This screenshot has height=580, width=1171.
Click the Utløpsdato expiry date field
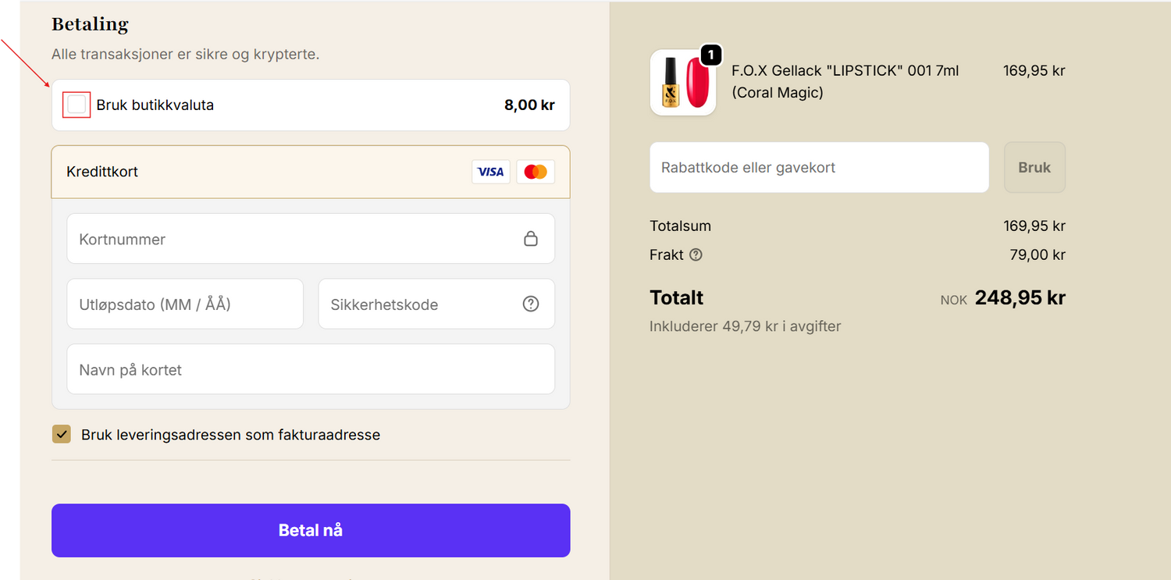185,304
